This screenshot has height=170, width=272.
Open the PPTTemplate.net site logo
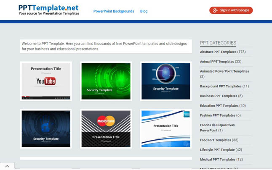click(49, 10)
